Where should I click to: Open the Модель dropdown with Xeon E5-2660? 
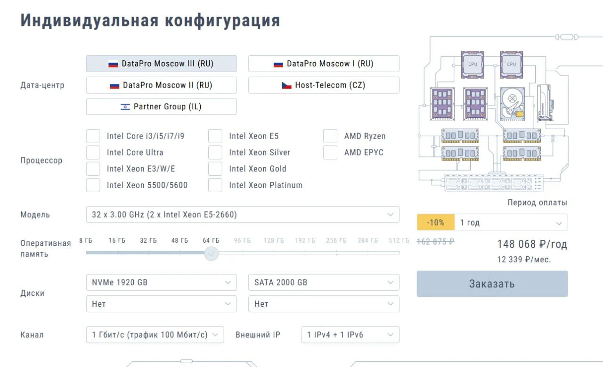click(243, 214)
